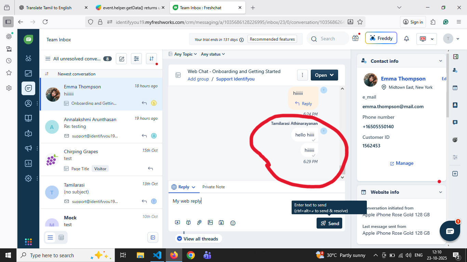467x262 pixels.
Task: Switch to list view in inbox footer
Action: tap(50, 237)
